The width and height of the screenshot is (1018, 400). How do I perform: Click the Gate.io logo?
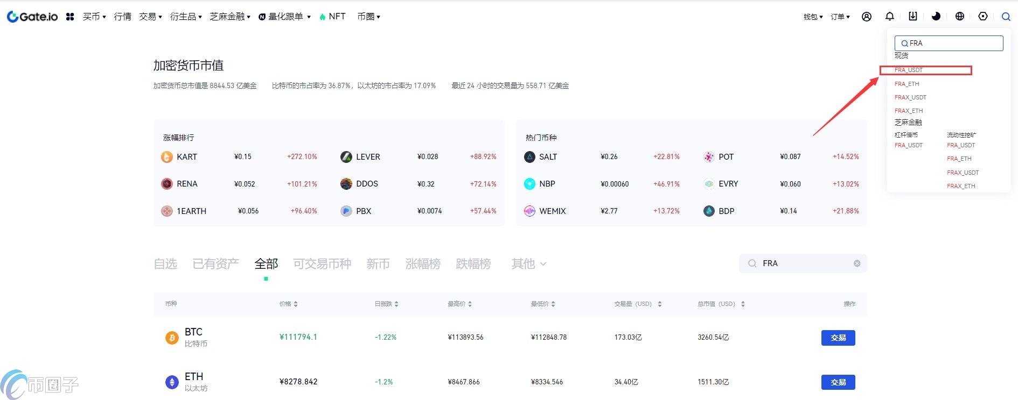pos(32,17)
